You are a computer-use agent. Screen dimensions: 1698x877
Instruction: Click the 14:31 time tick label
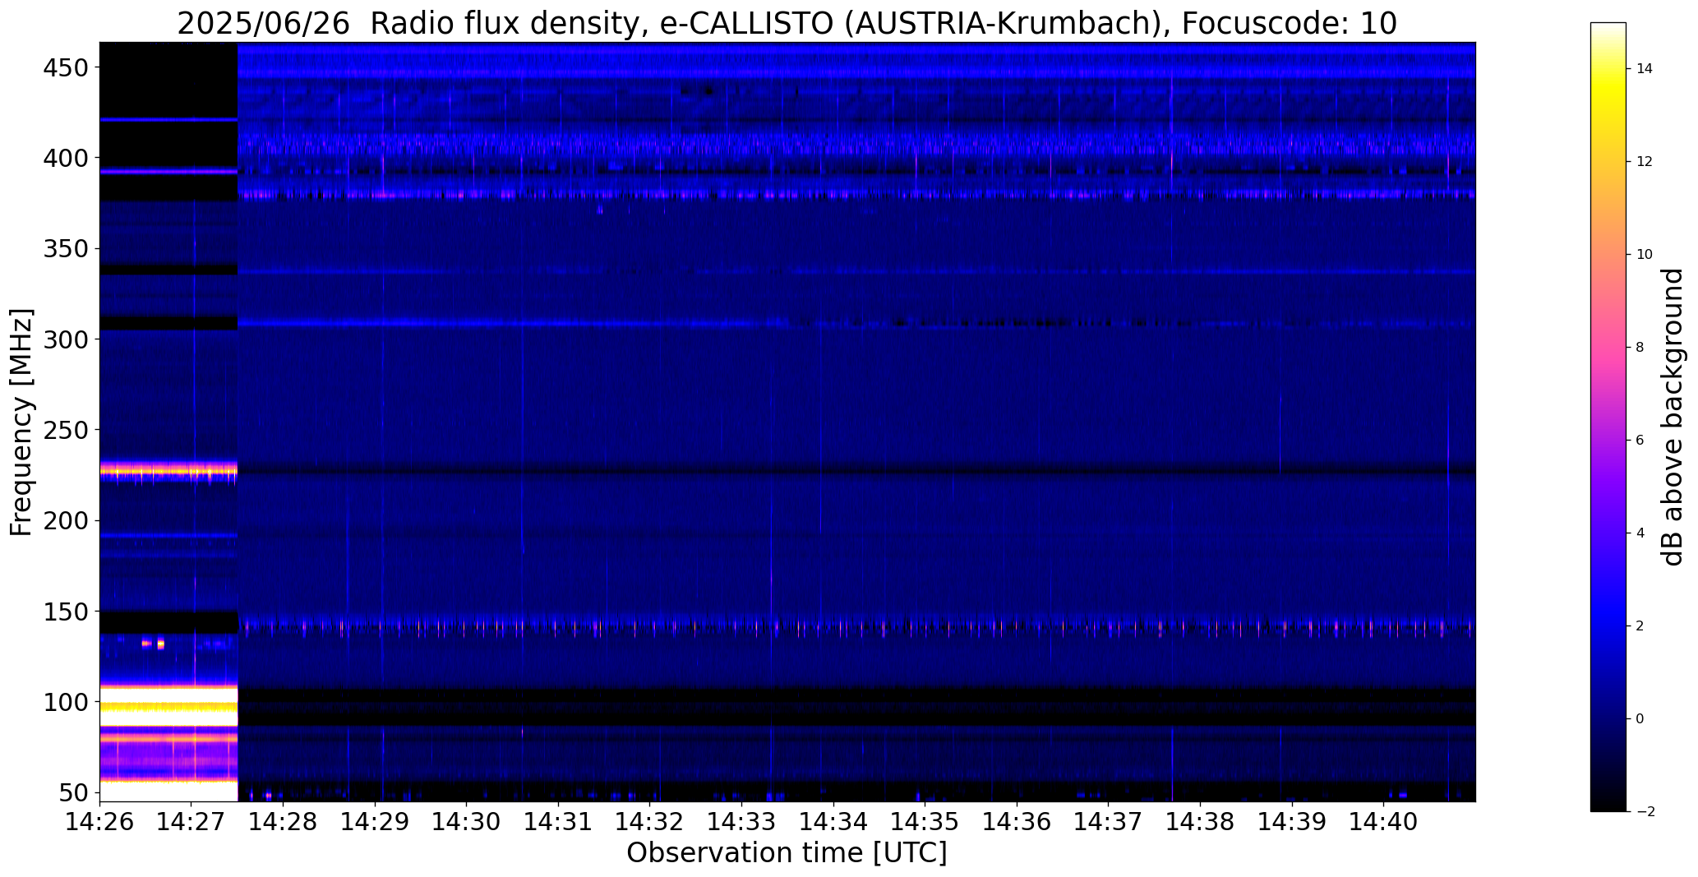point(558,821)
